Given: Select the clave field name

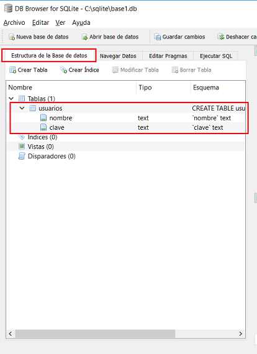Looking at the screenshot, I should tap(57, 127).
